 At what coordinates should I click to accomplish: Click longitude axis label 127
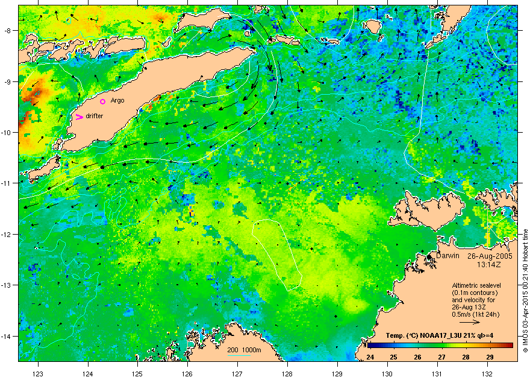coord(237,374)
